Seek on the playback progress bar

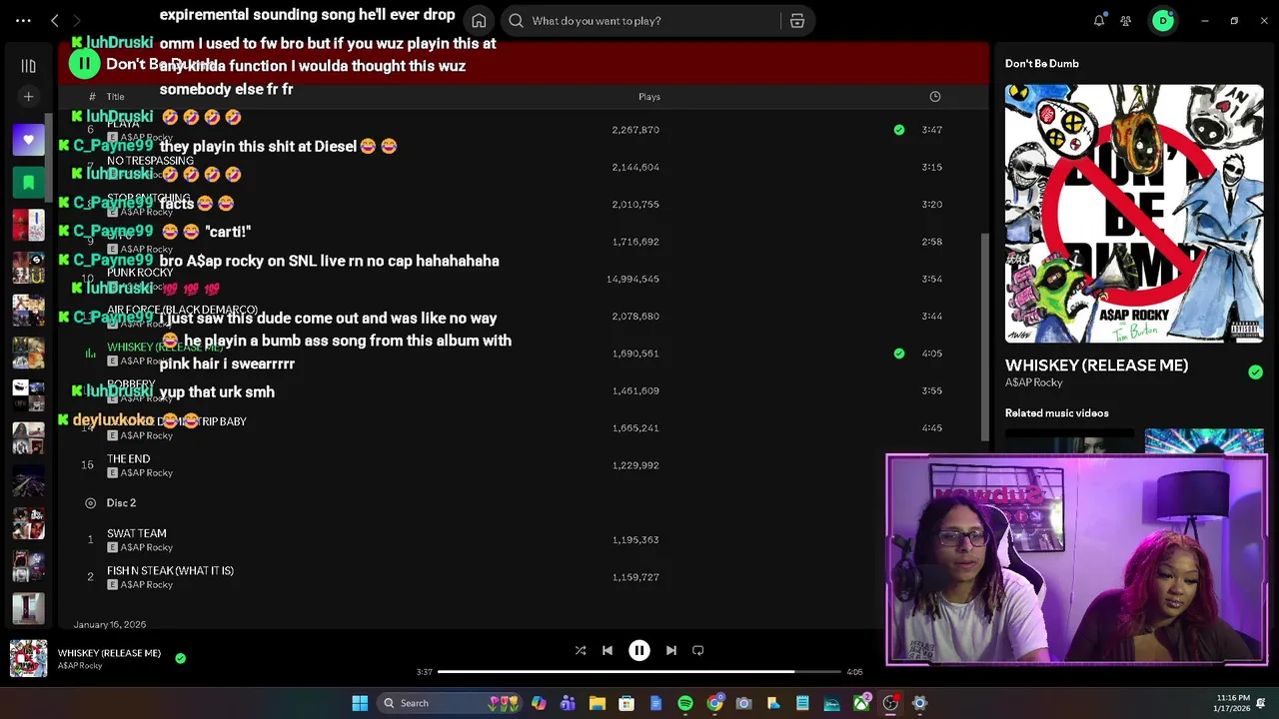(x=639, y=672)
